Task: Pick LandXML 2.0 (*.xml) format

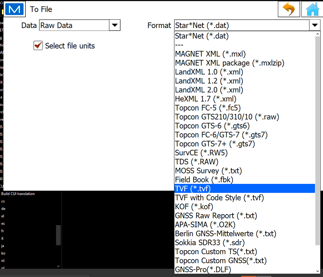Action: pyautogui.click(x=245, y=90)
